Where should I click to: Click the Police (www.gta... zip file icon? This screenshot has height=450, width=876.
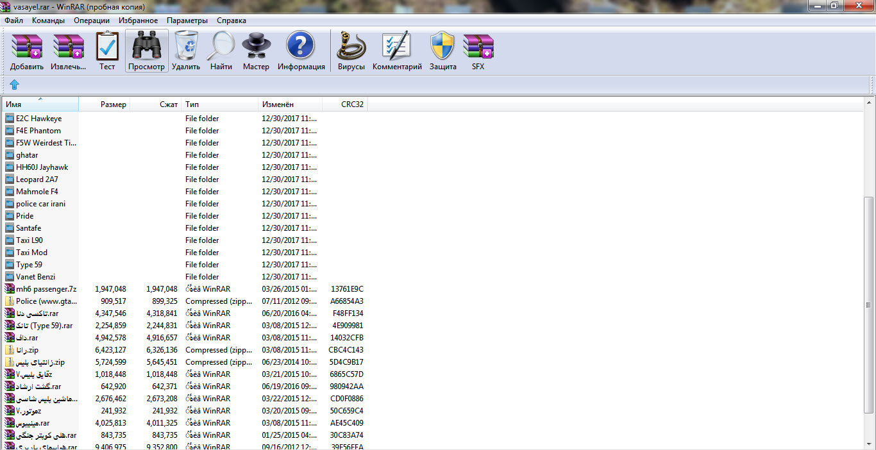pyautogui.click(x=10, y=301)
